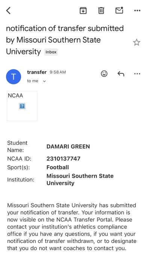Tap the 9:58 AM timestamp
Screen dimensions: 148x255
click(x=58, y=72)
